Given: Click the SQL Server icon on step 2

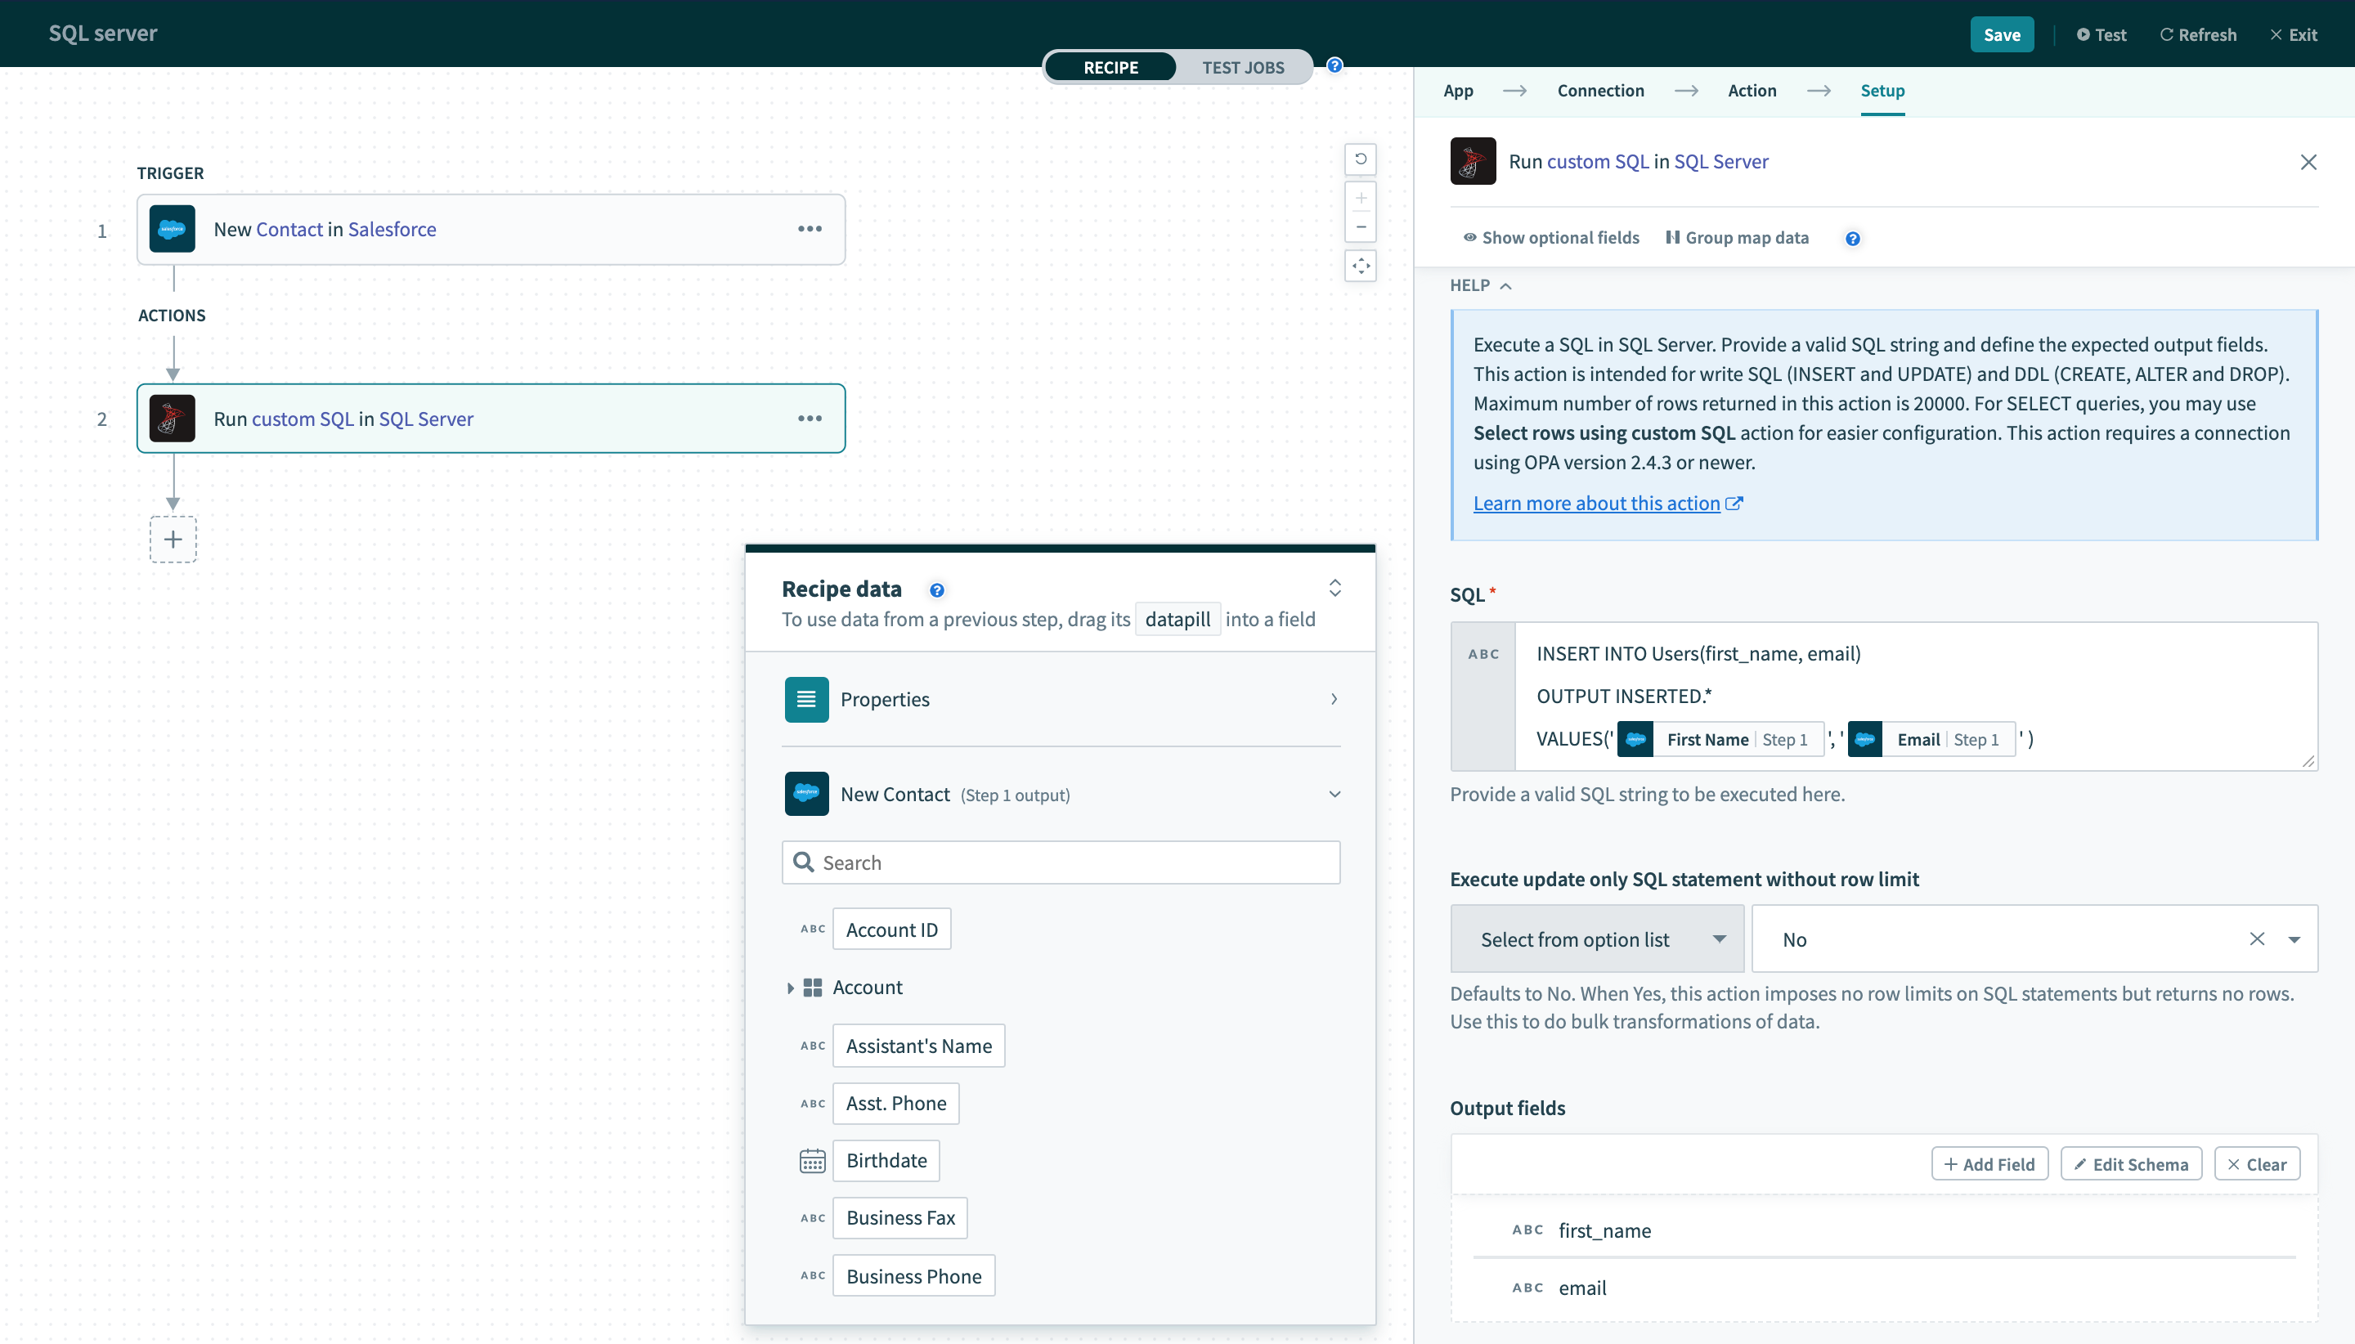Looking at the screenshot, I should [173, 417].
